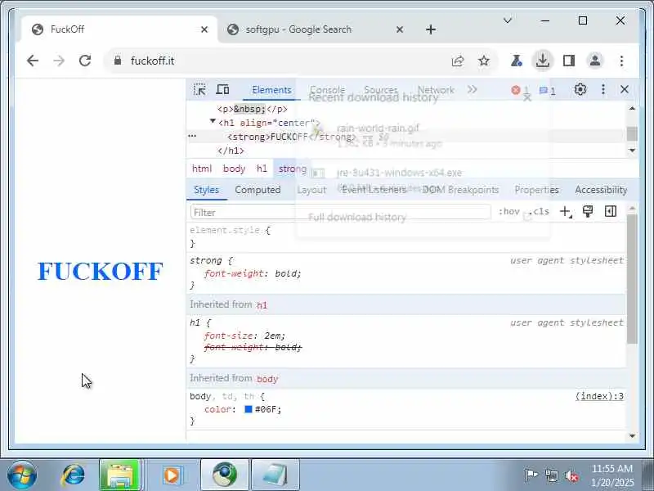The height and width of the screenshot is (491, 654).
Task: Open the Event Listeners tab
Action: 374,190
